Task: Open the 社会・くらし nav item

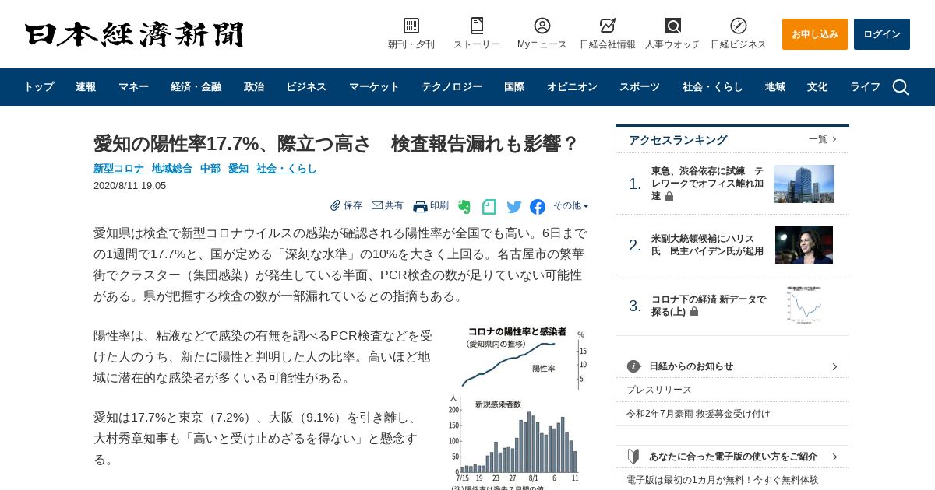Action: pyautogui.click(x=713, y=87)
